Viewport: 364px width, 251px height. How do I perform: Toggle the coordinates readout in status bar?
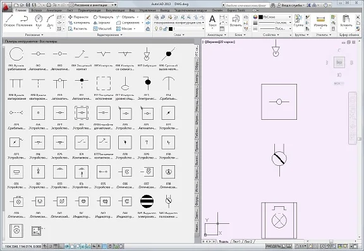click(23, 247)
